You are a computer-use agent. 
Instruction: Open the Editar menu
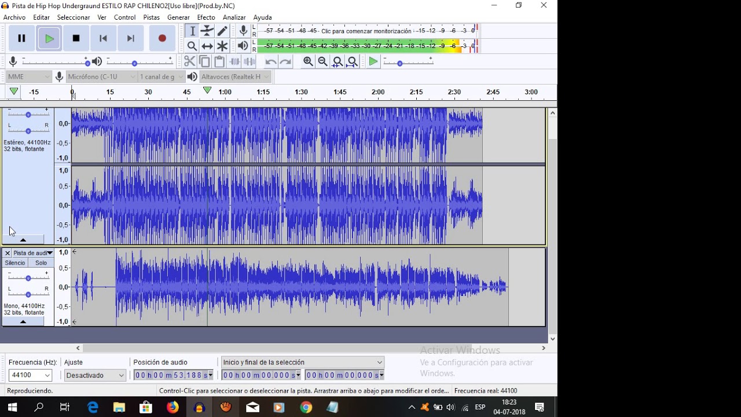41,17
